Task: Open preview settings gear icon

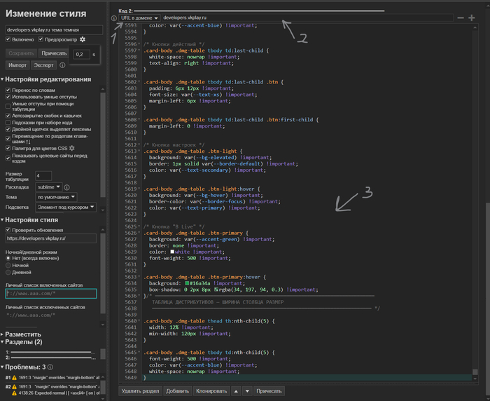Action: coord(83,40)
